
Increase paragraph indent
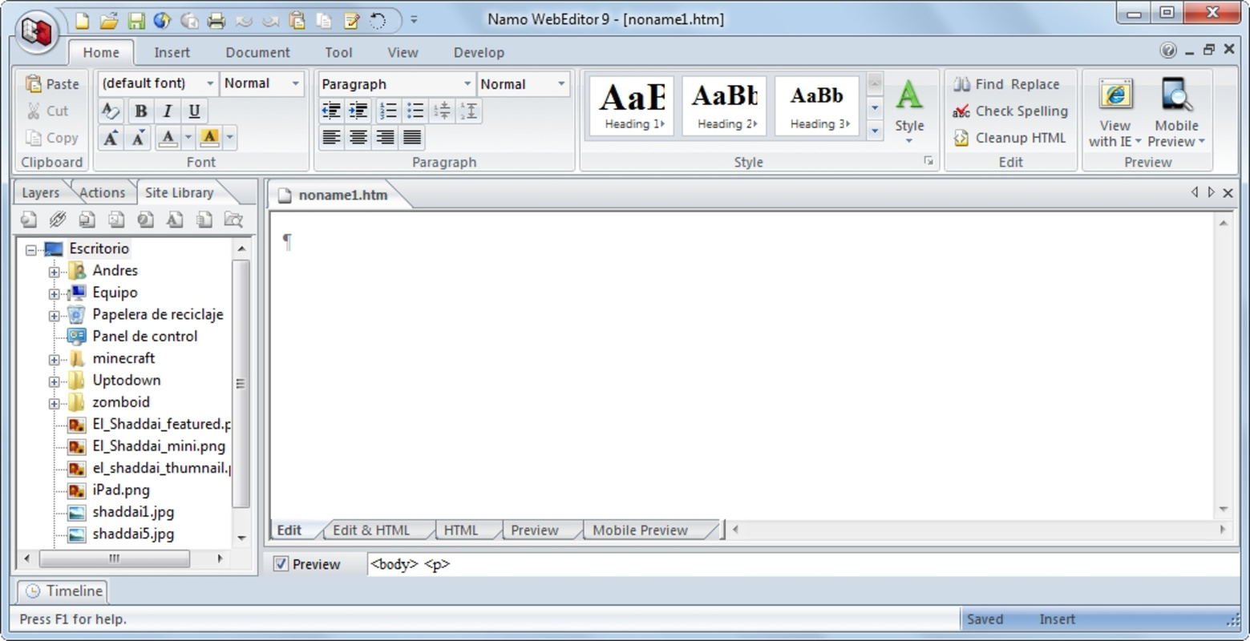pyautogui.click(x=358, y=111)
